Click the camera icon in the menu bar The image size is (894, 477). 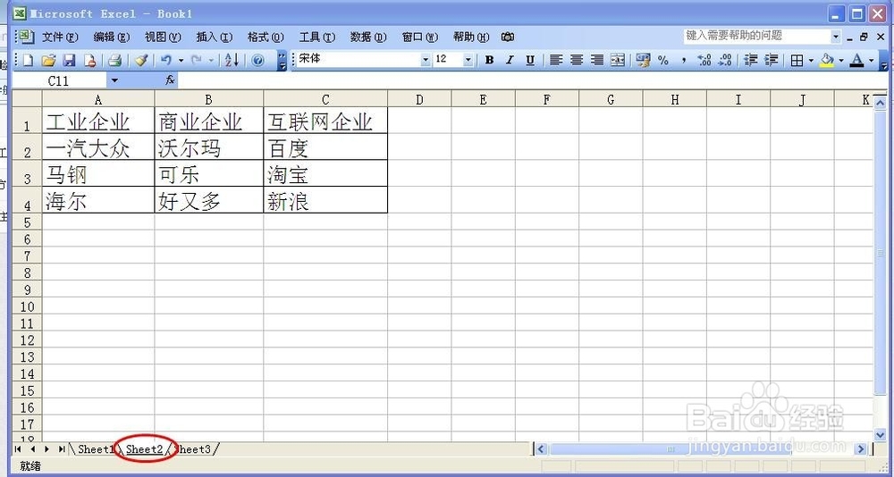(508, 37)
